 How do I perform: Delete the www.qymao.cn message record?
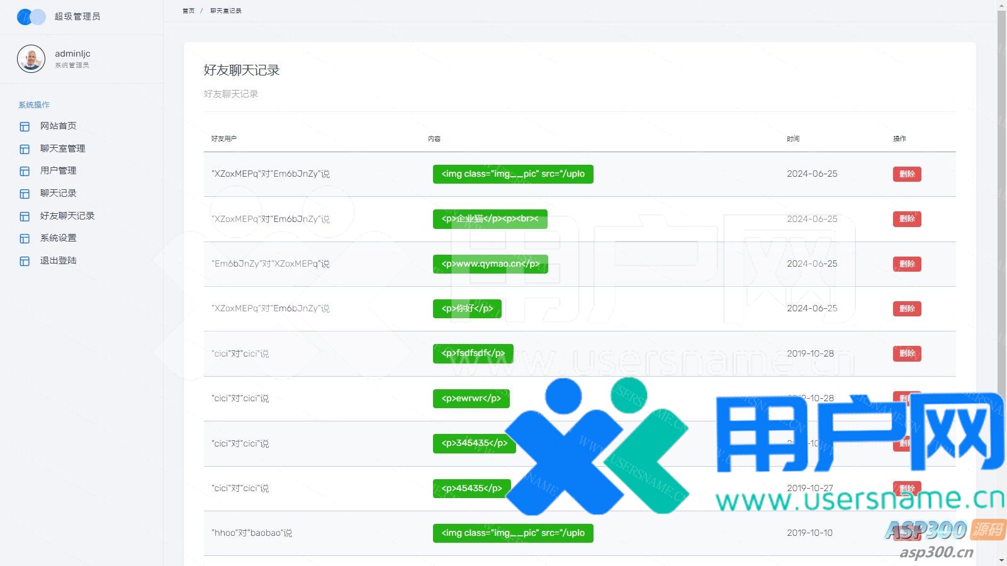pyautogui.click(x=906, y=264)
